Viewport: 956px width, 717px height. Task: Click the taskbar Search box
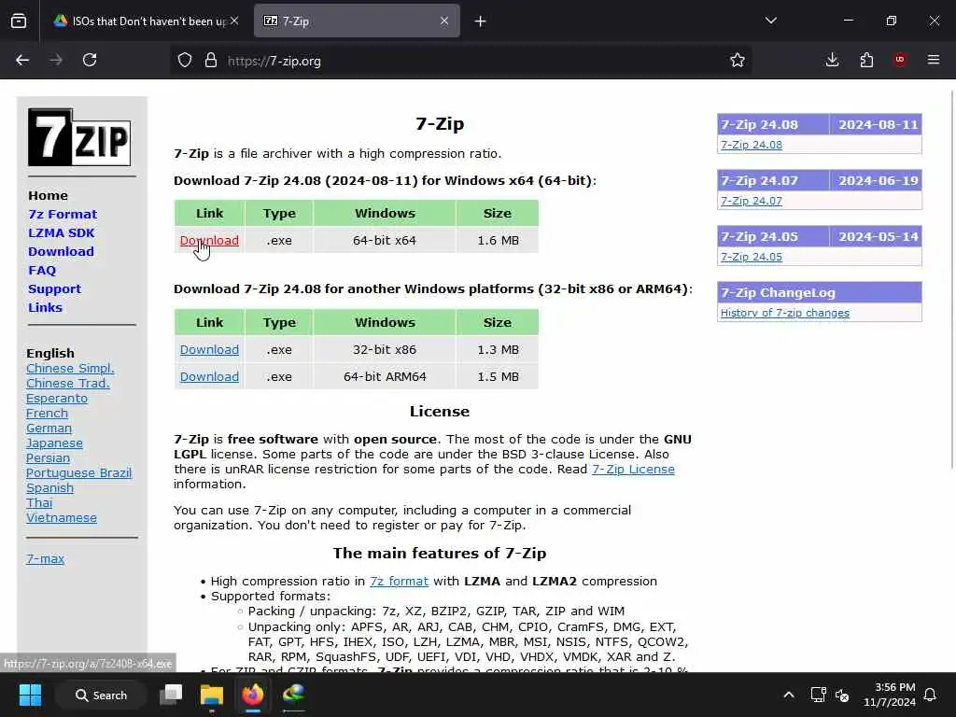tap(101, 695)
